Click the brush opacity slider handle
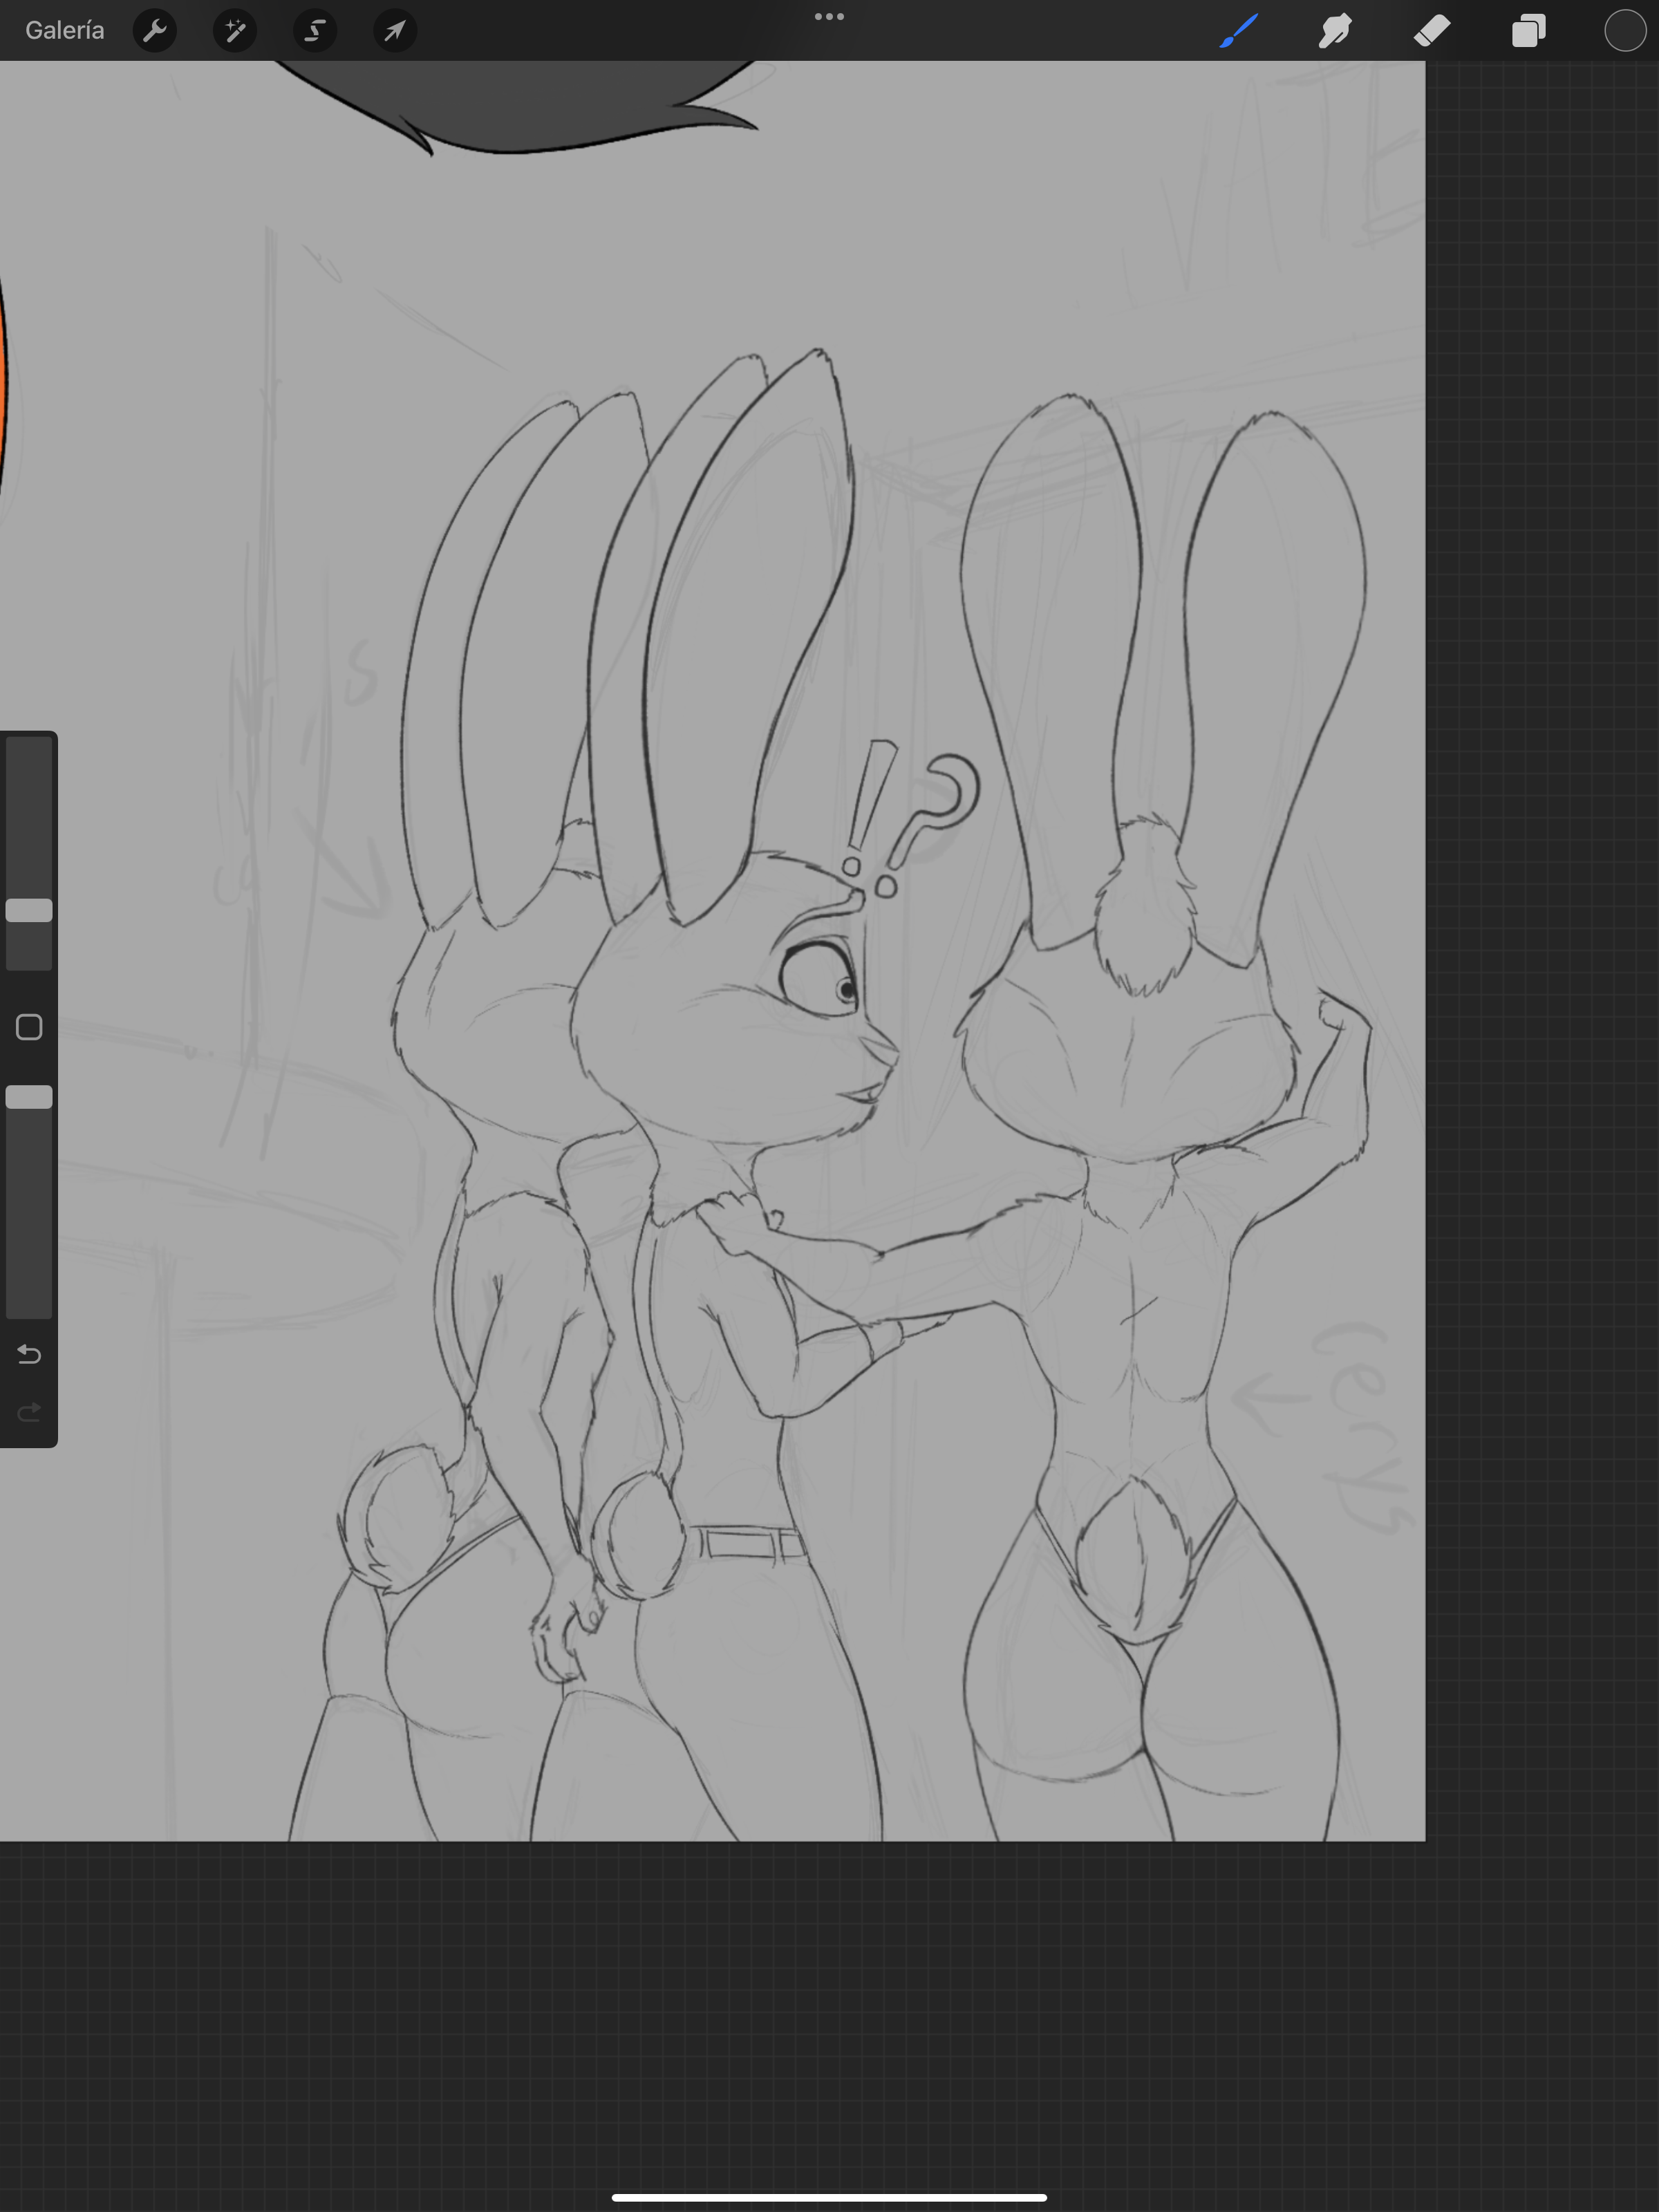This screenshot has height=2212, width=1659. (x=29, y=1097)
